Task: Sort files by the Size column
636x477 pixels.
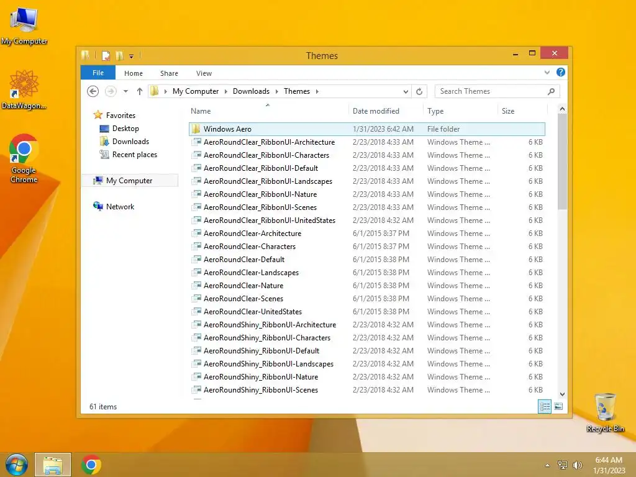Action: pos(508,111)
